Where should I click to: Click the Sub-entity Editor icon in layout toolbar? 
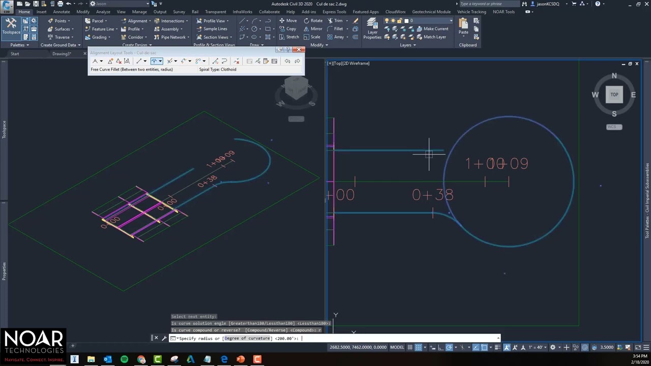[x=266, y=61]
